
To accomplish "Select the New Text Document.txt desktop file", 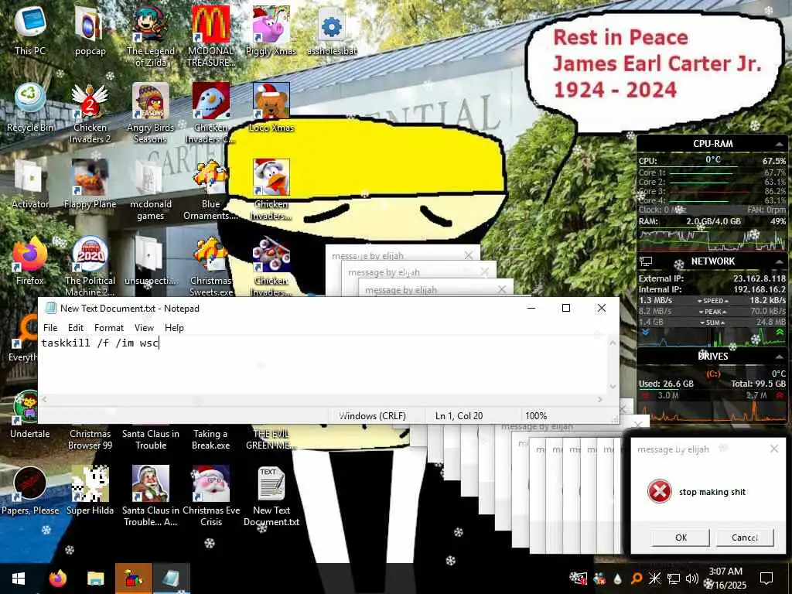I will tap(271, 495).
